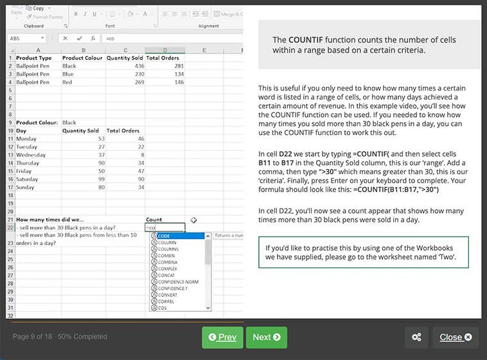Viewport: 487px width, 360px height.
Task: Go back using the Prev button
Action: click(x=222, y=337)
